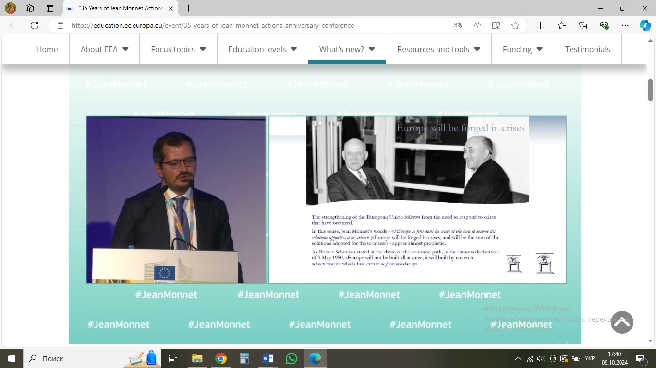Image resolution: width=656 pixels, height=368 pixels.
Task: Go to the Home page link
Action: [47, 49]
